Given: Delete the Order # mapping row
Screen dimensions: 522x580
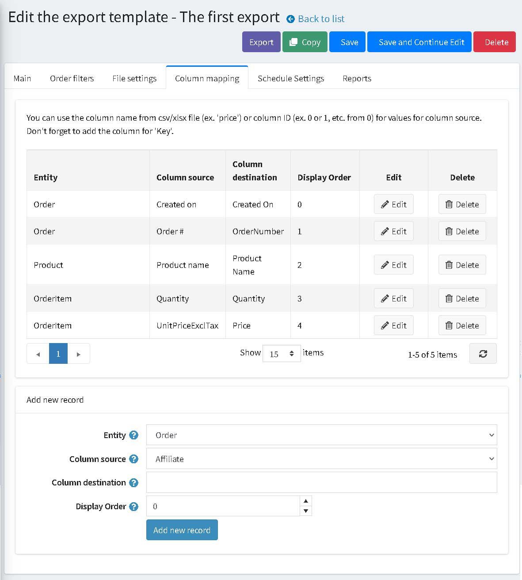Looking at the screenshot, I should (462, 231).
